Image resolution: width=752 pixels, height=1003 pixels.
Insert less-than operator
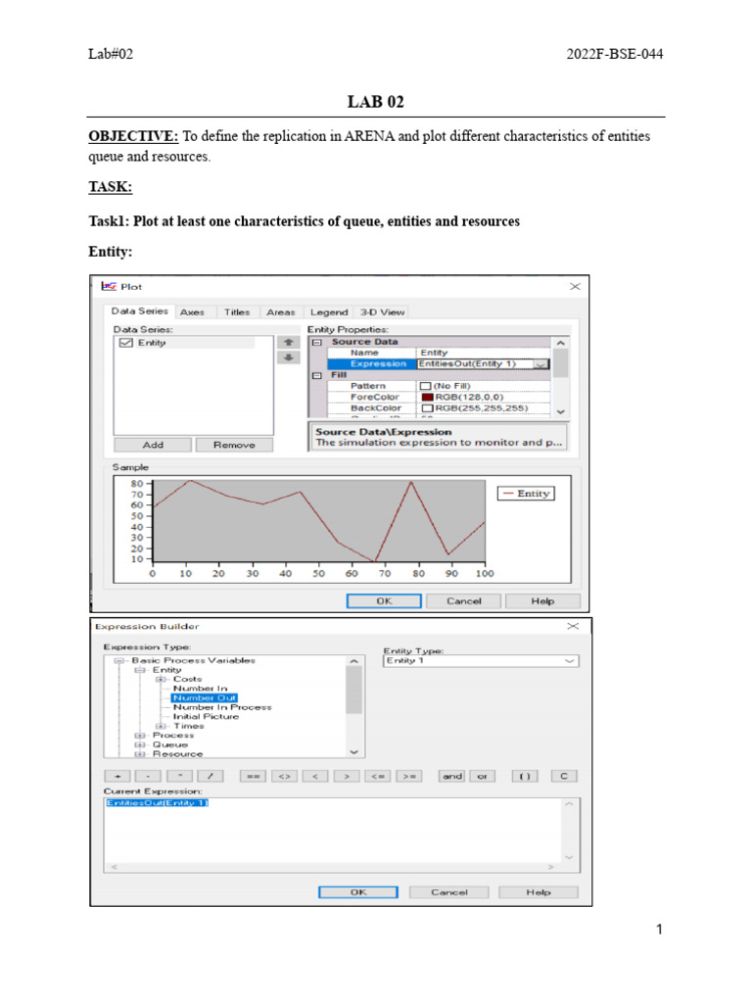coord(315,776)
